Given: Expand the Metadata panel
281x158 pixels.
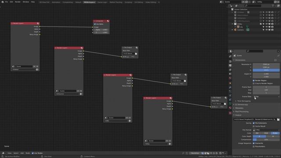Looking at the screenshot, I should tap(234, 108).
